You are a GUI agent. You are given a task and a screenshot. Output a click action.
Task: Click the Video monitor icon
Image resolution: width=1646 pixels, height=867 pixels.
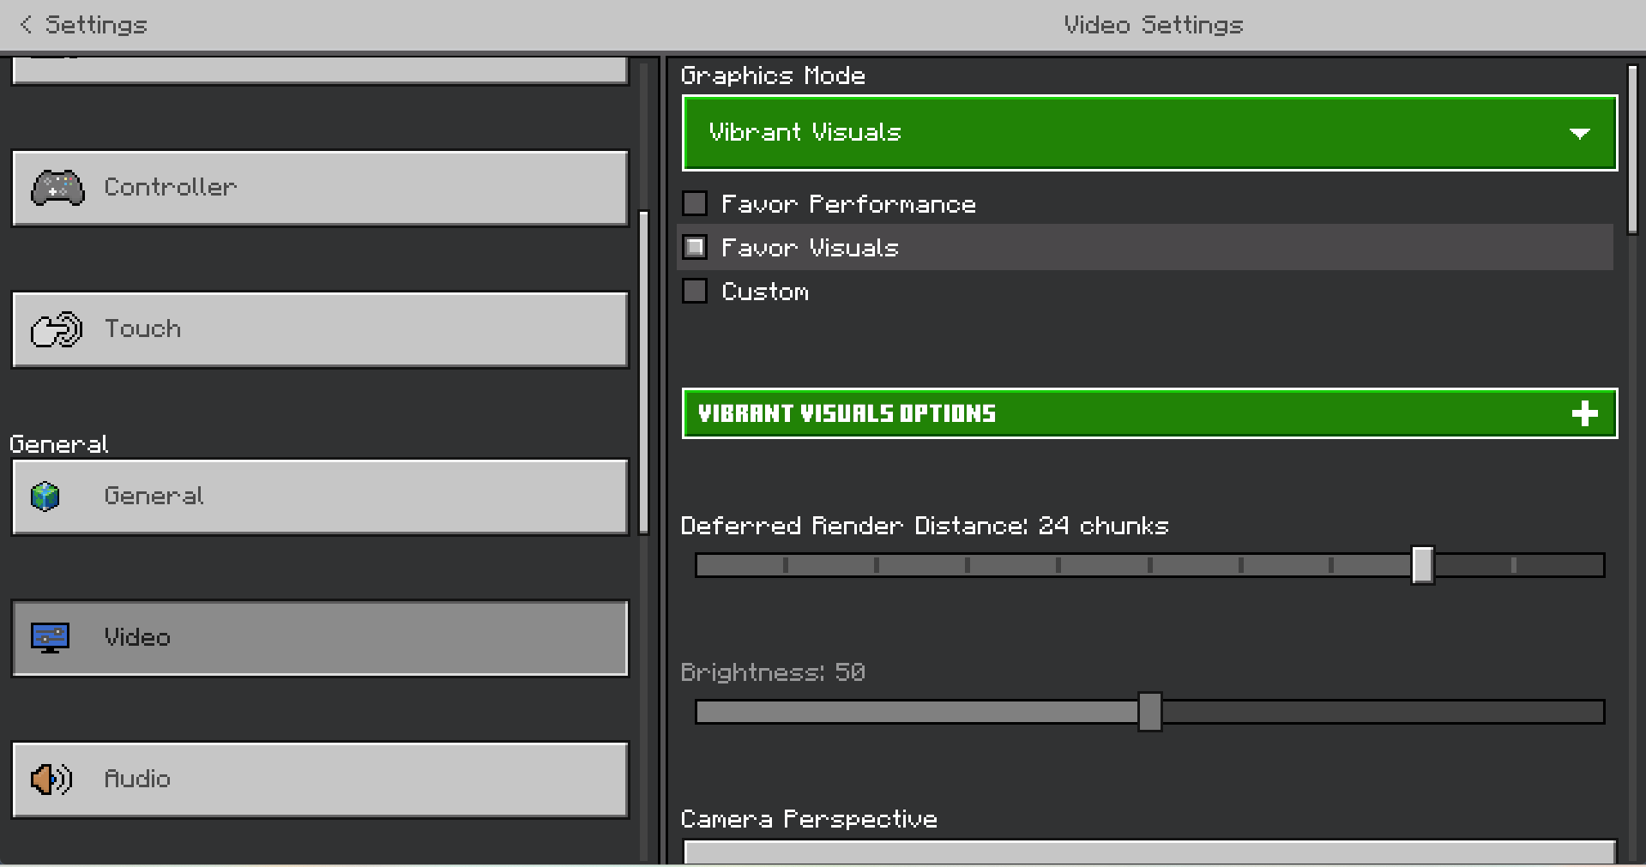pos(50,637)
